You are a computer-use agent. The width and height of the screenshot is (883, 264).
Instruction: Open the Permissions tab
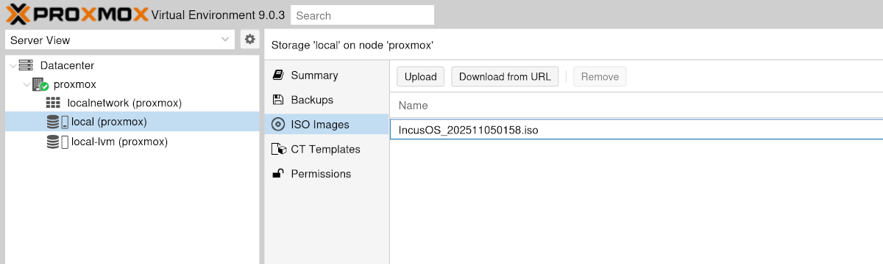(x=327, y=174)
